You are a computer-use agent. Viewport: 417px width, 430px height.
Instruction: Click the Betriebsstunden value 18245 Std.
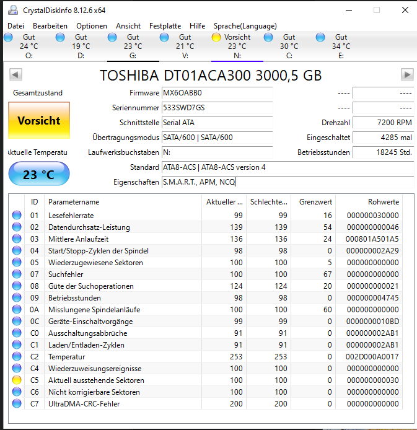coord(383,152)
